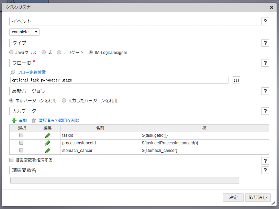Edit stomach_cancer using the pencil icon
Screen dimensions: 279x209
pos(48,150)
